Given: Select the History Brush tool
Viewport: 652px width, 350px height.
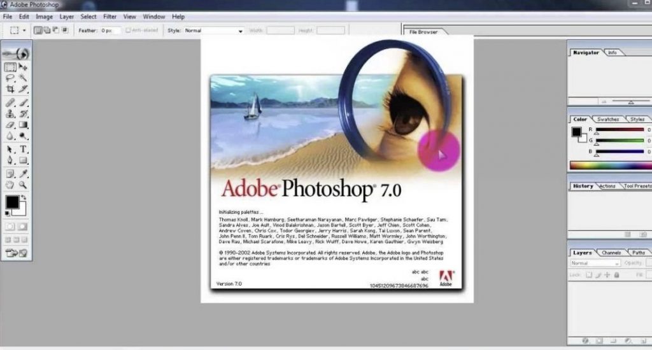Looking at the screenshot, I should (23, 113).
